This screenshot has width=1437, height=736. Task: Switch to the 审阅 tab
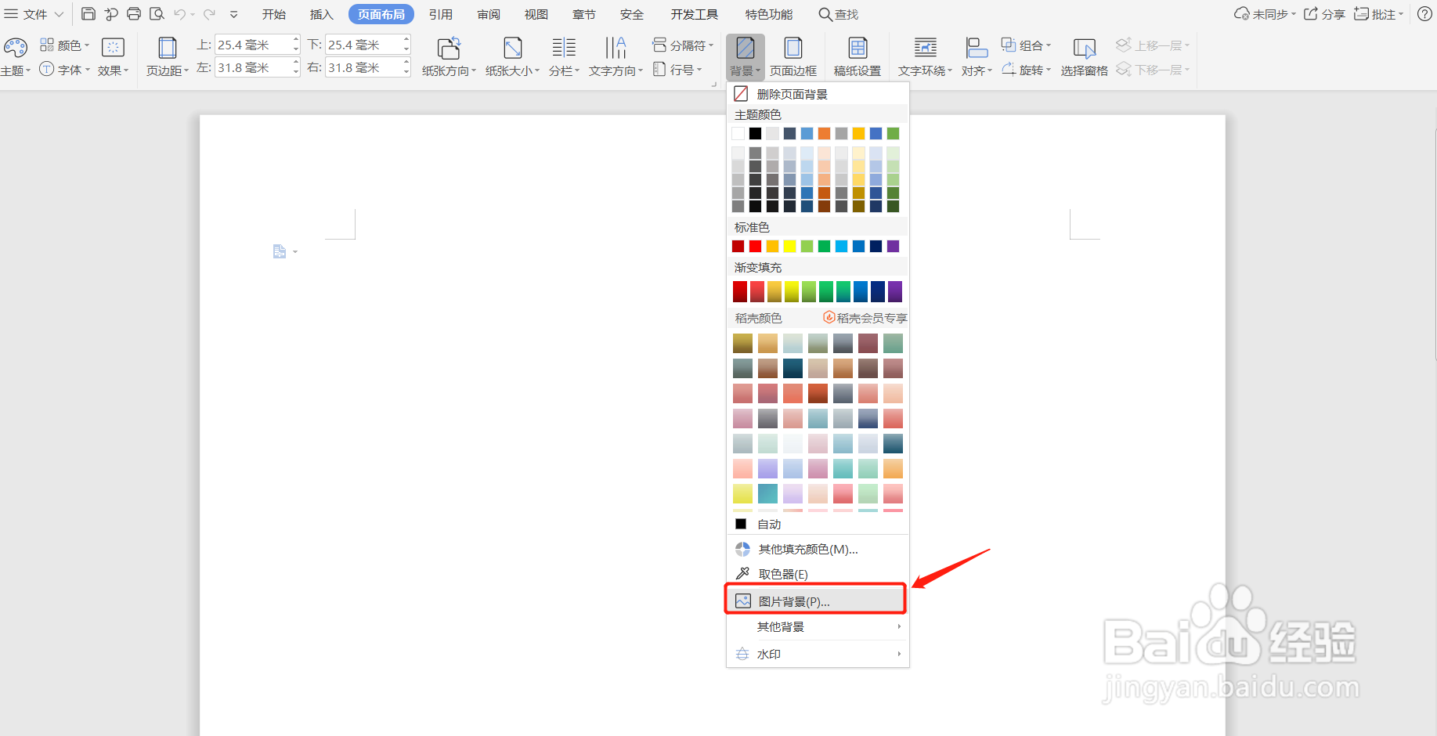489,14
